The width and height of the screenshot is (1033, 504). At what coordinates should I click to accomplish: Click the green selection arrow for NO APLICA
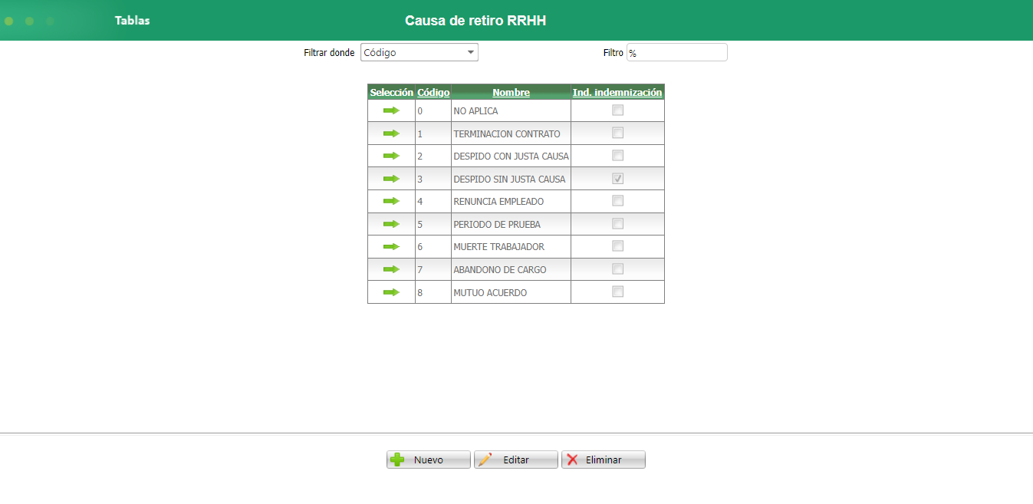pyautogui.click(x=391, y=110)
